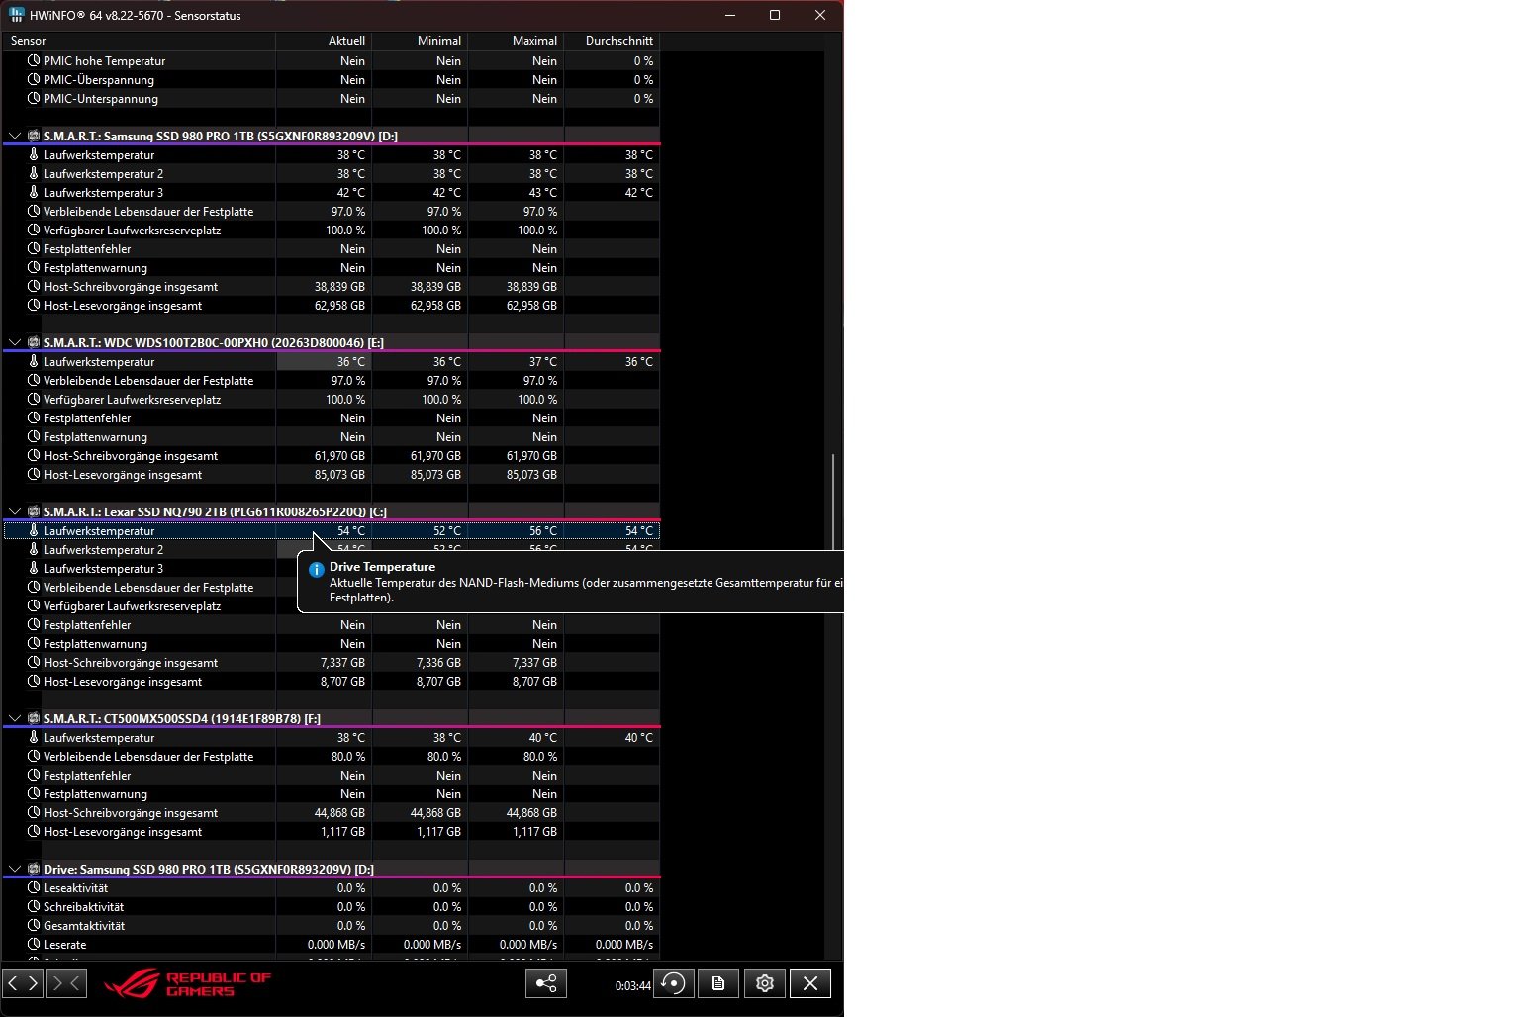Collapse the Drive: Samsung SSD 980 PRO group
1520x1017 pixels.
click(x=14, y=869)
